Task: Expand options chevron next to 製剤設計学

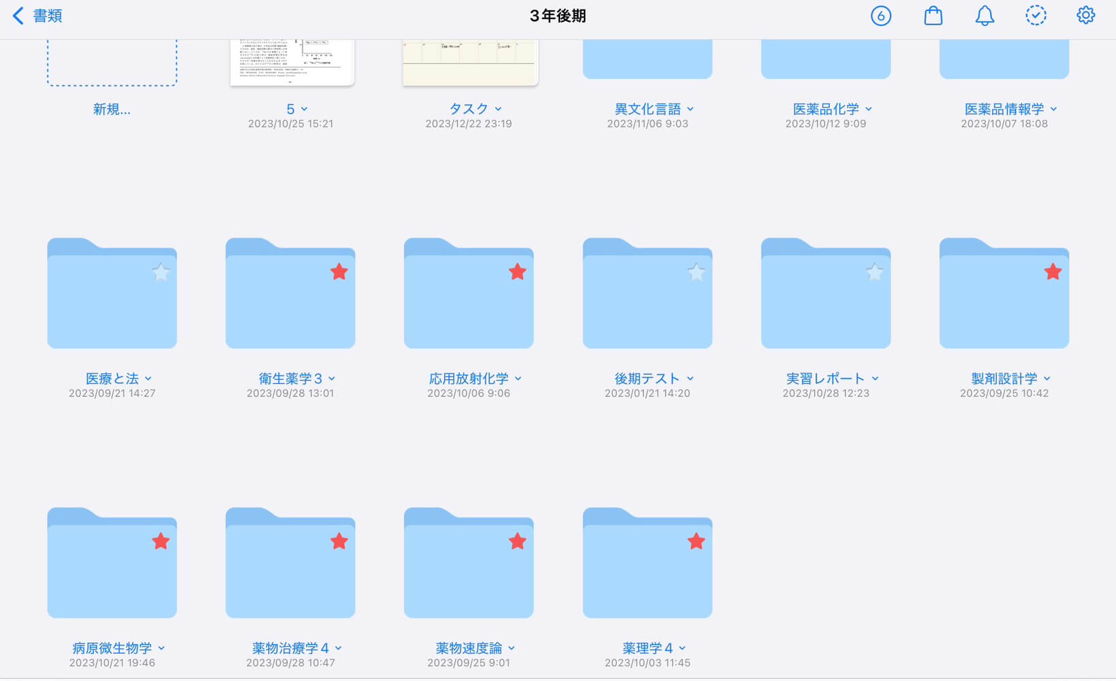Action: coord(1047,379)
